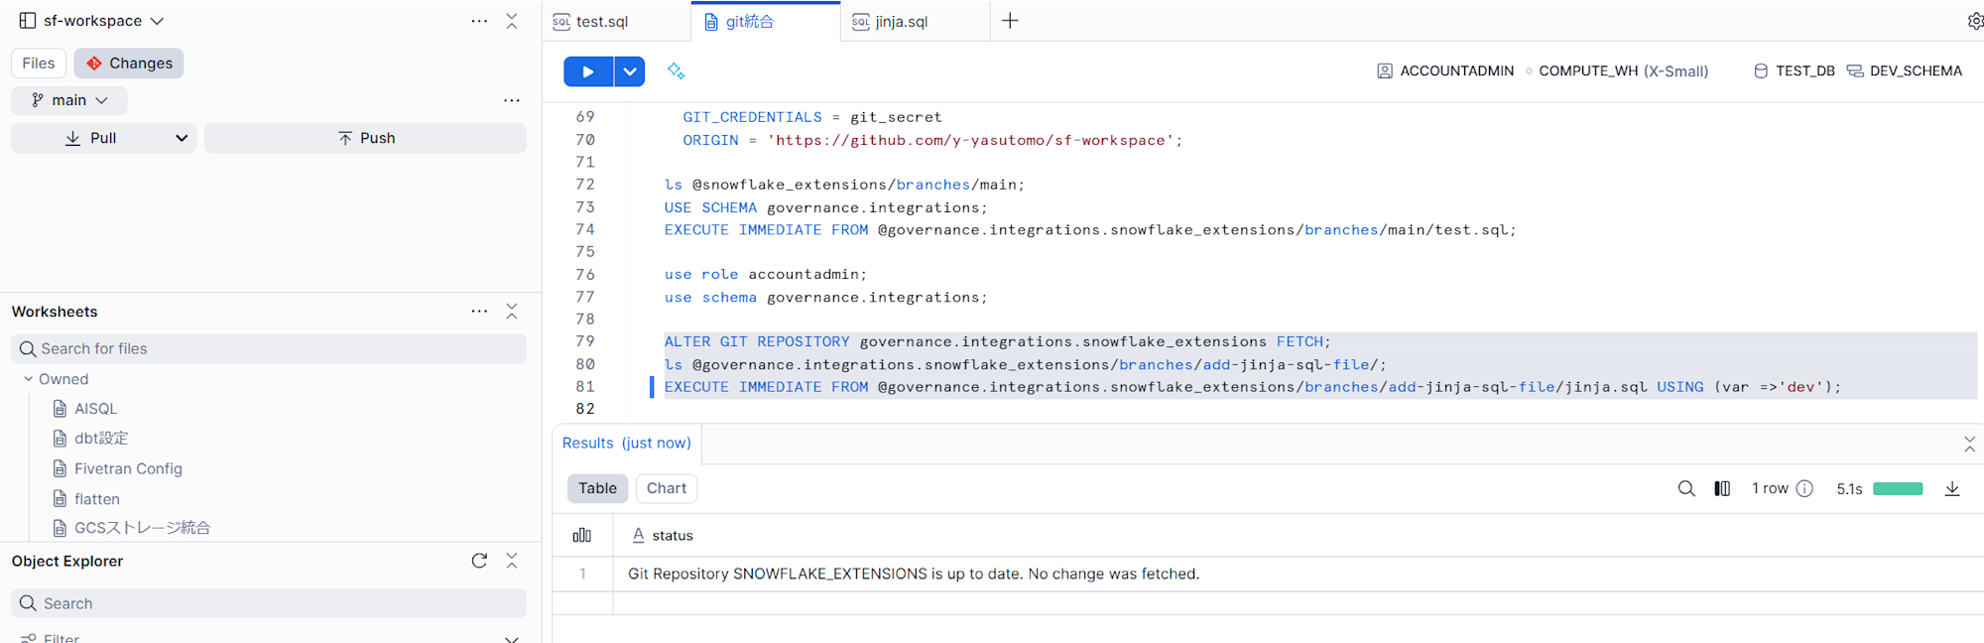The height and width of the screenshot is (643, 1984).
Task: Refresh the Object Explorer
Action: [479, 562]
